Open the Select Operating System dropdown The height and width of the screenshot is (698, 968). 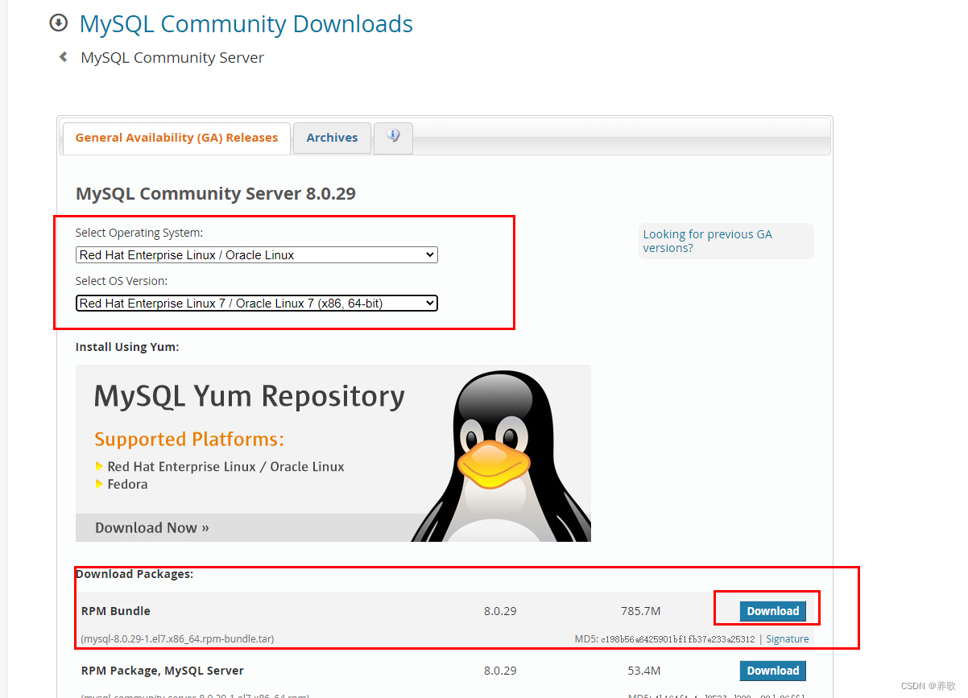coord(257,255)
